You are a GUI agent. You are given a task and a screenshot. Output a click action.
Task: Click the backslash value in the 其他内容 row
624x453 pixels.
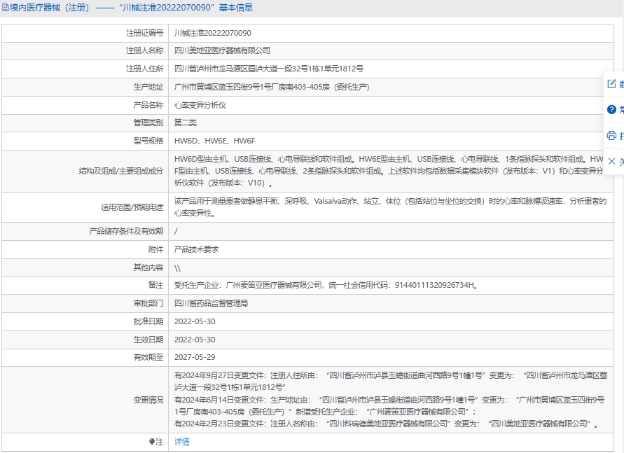pyautogui.click(x=177, y=268)
